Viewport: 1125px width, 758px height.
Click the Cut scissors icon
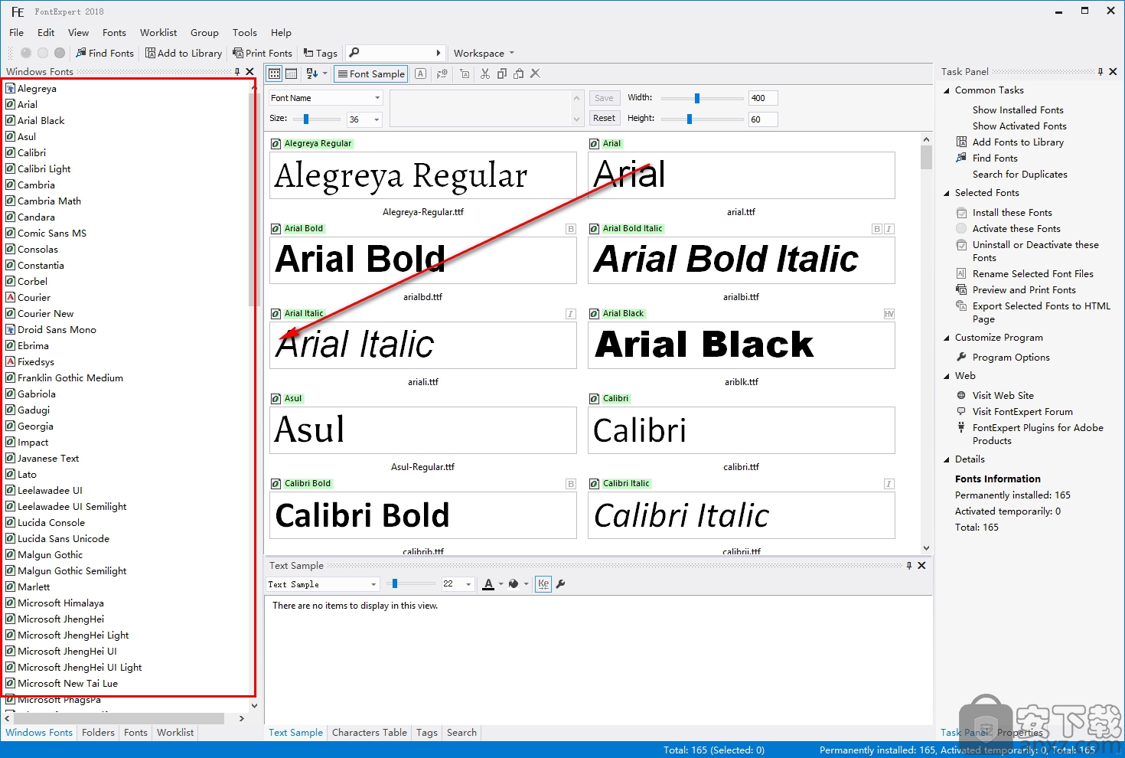[x=485, y=74]
